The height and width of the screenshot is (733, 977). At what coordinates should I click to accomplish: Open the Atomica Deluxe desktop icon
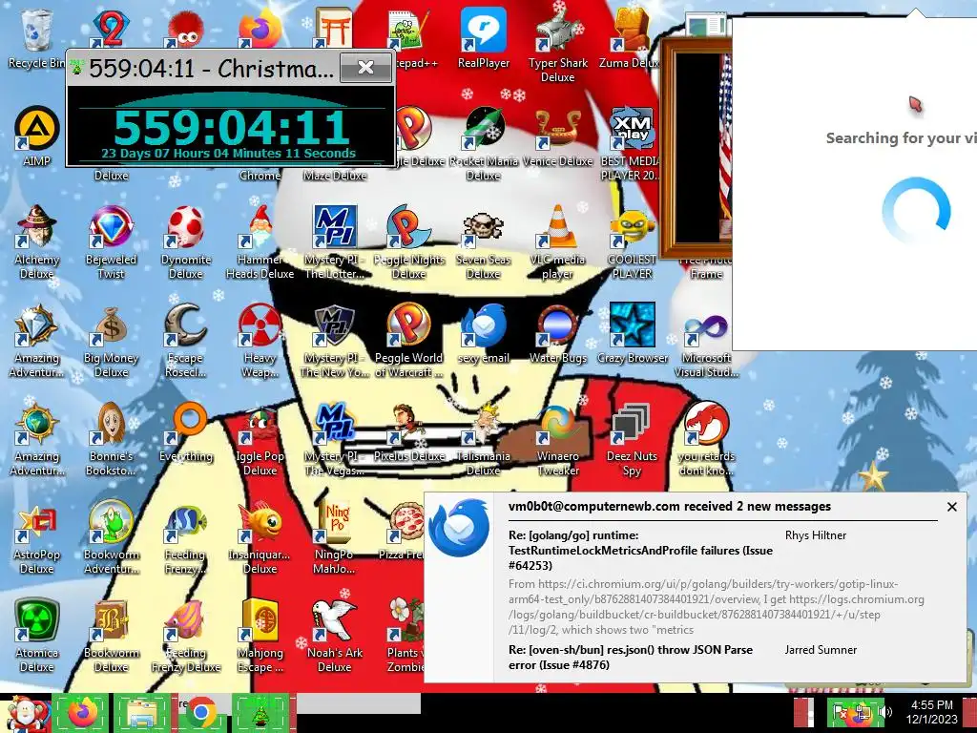(x=36, y=635)
